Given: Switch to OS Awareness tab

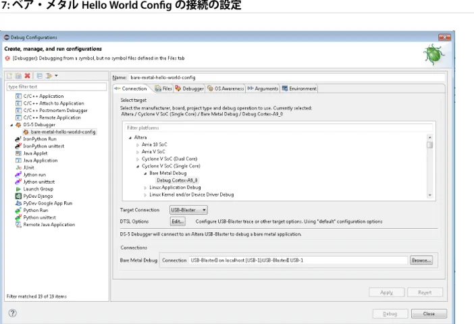Looking at the screenshot, I should click(x=226, y=88).
